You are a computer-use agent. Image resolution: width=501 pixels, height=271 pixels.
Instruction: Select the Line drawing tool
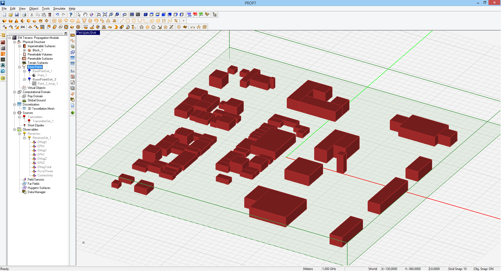tap(122, 21)
